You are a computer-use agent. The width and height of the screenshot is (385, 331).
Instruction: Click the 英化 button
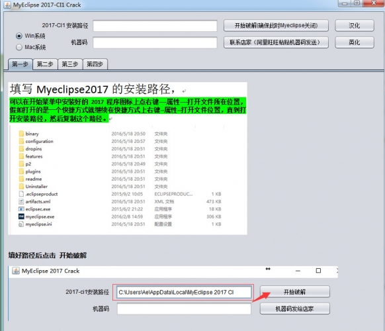355,42
